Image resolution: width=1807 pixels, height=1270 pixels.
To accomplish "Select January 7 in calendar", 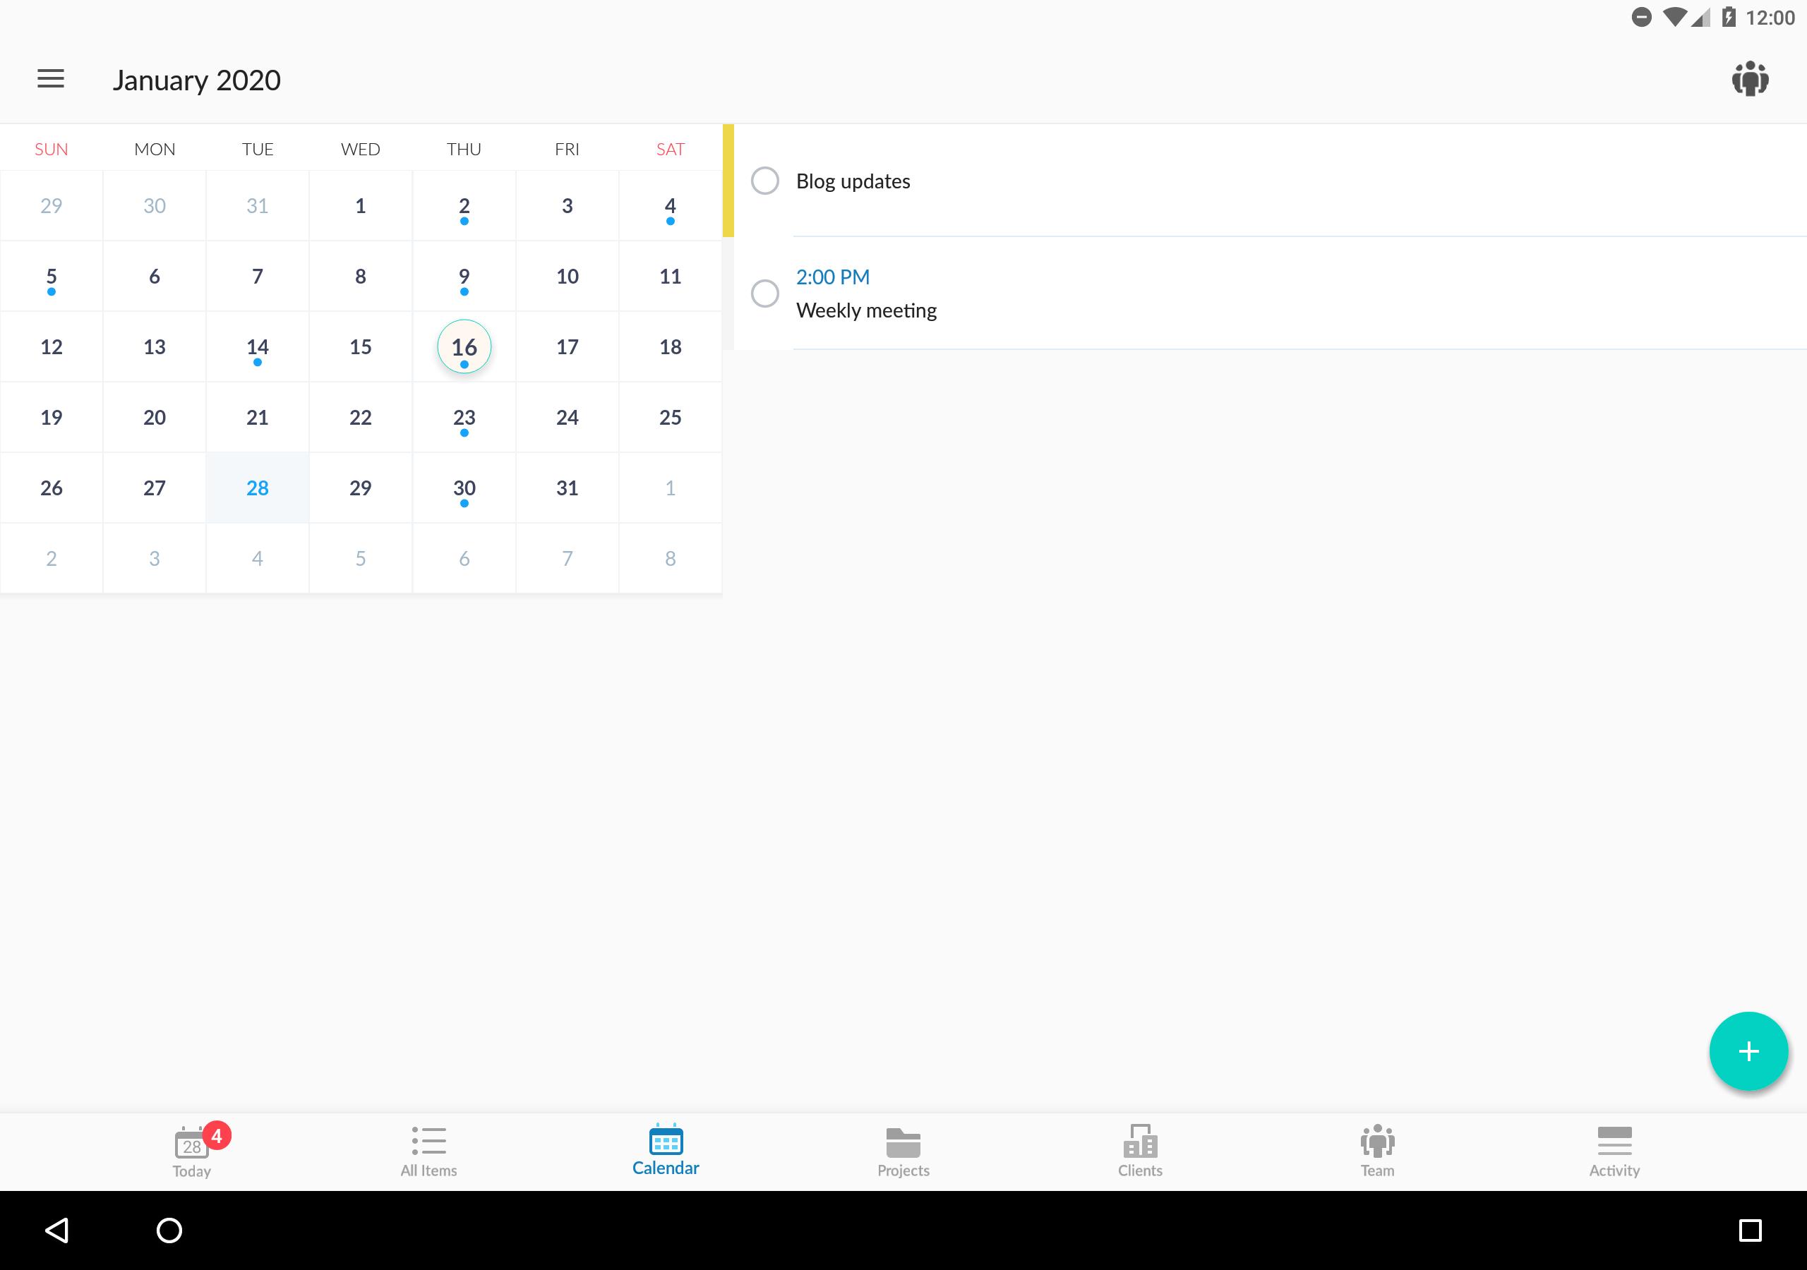I will tap(258, 276).
